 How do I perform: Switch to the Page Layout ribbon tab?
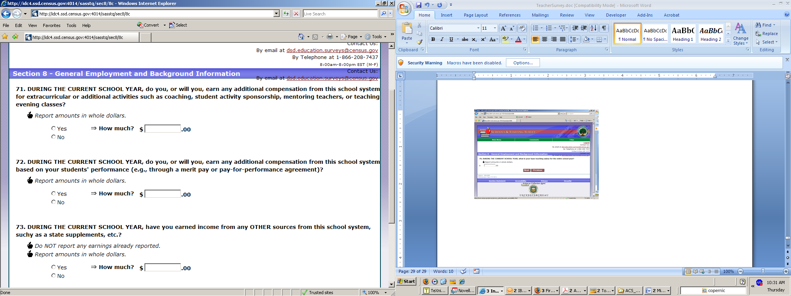pyautogui.click(x=475, y=15)
